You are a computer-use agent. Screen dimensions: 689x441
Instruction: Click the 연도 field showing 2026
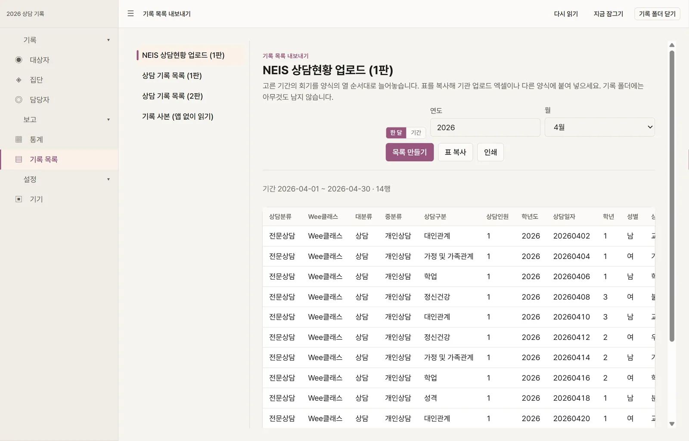click(485, 127)
